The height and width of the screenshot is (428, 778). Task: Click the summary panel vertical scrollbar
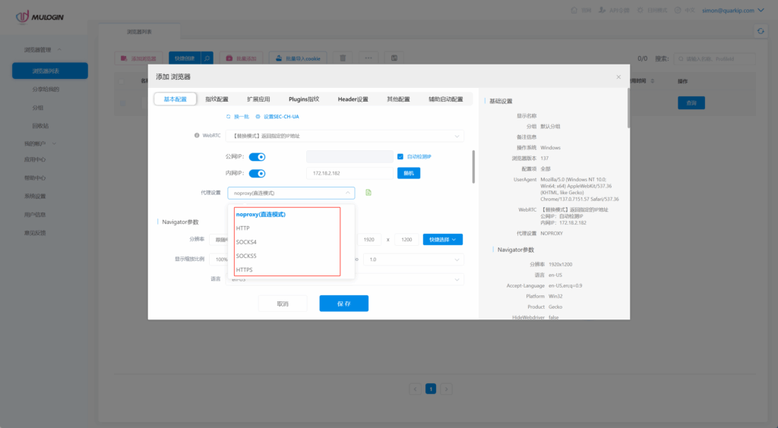pos(628,108)
